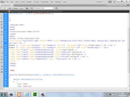
Task: Click the 'function DoCalculation' line
Action: coord(41,75)
